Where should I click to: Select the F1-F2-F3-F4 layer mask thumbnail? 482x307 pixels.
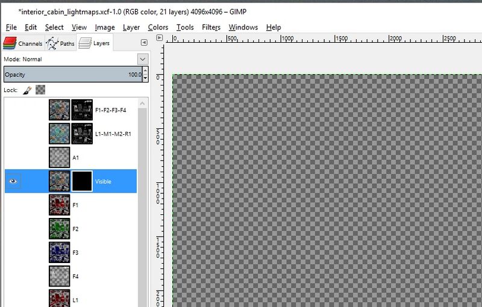tap(82, 110)
